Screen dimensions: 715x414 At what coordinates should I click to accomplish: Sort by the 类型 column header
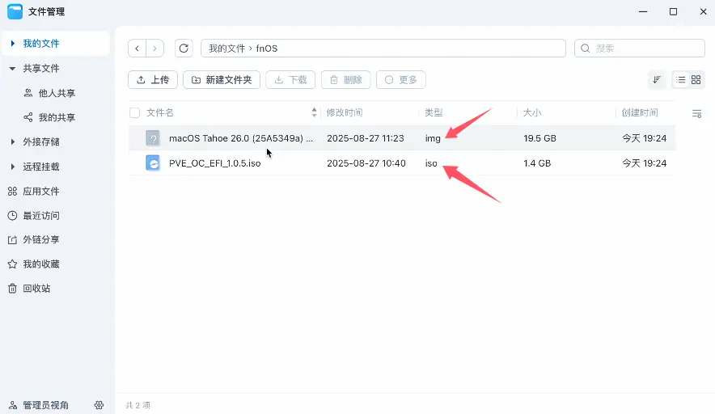pos(434,112)
